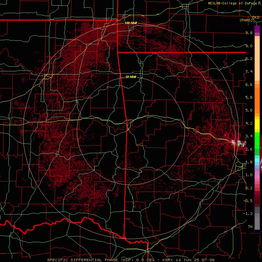The image size is (262, 262).
Task: Click the 6.6 scale value
Action: point(249,84)
